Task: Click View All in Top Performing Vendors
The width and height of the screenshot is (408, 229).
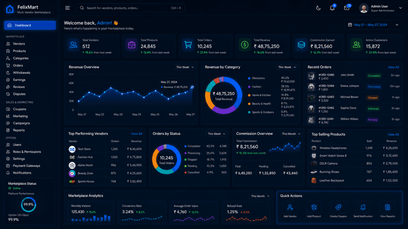Action: point(136,134)
